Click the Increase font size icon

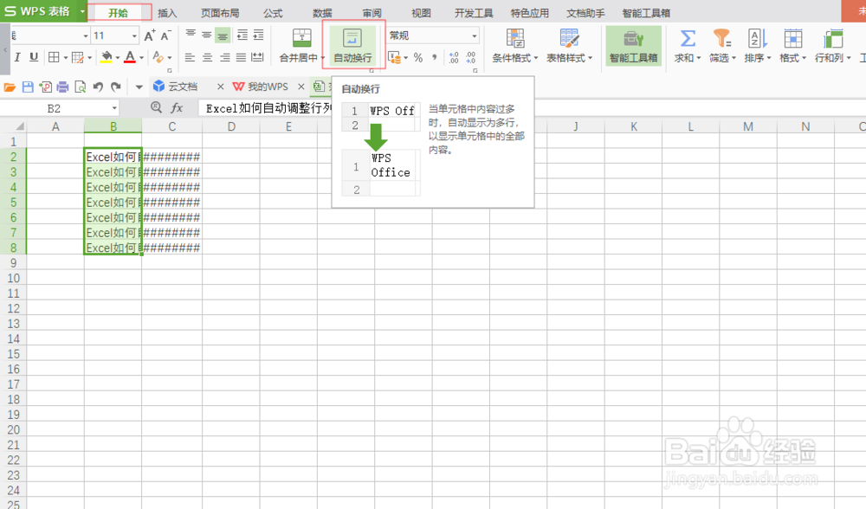tap(149, 35)
